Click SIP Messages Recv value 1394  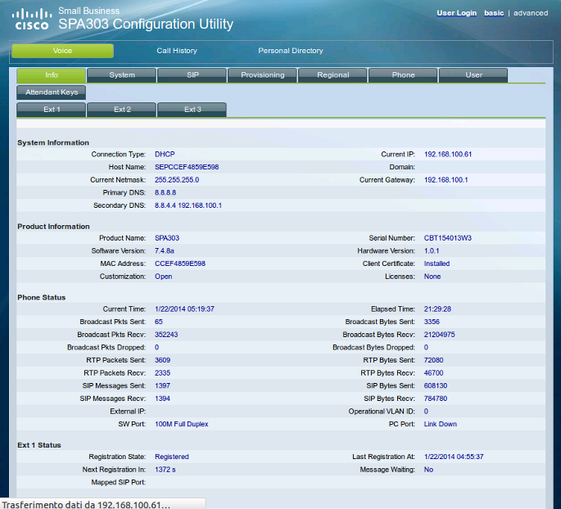coord(162,399)
